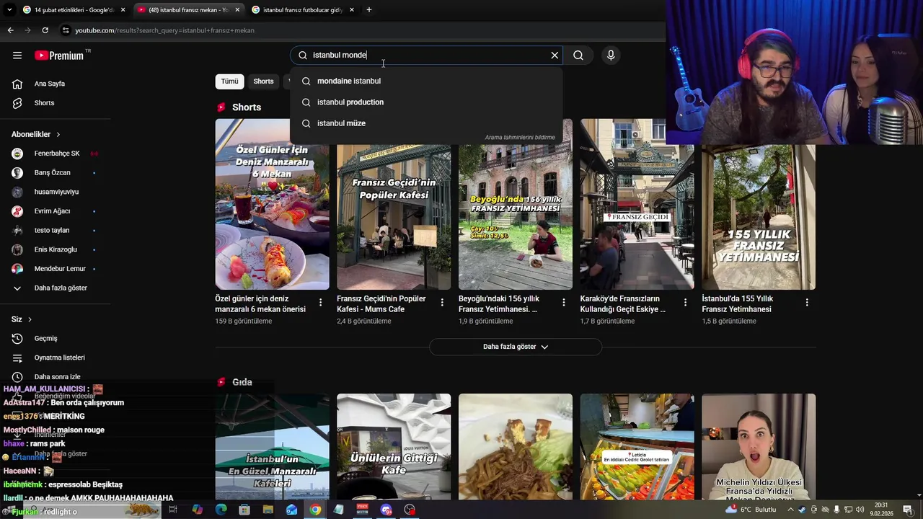Click "Daha fazla göster" under Shorts
This screenshot has width=923, height=519.
click(516, 347)
